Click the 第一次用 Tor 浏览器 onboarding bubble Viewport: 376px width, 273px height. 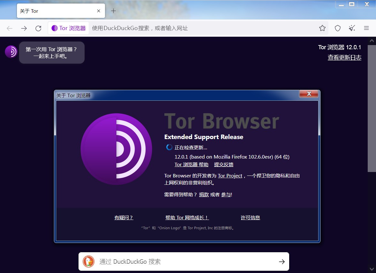[x=52, y=52]
